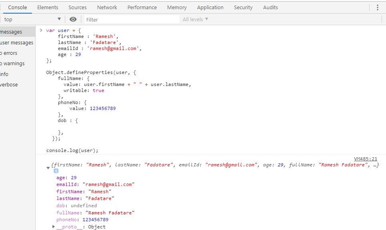Open the Audits tab
386x230 pixels.
click(x=270, y=7)
